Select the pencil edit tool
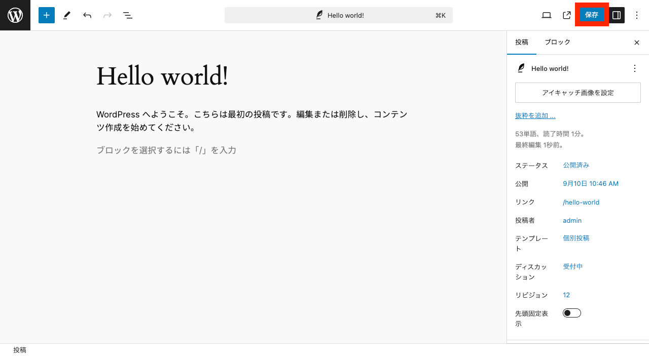This screenshot has width=649, height=356. (x=67, y=15)
